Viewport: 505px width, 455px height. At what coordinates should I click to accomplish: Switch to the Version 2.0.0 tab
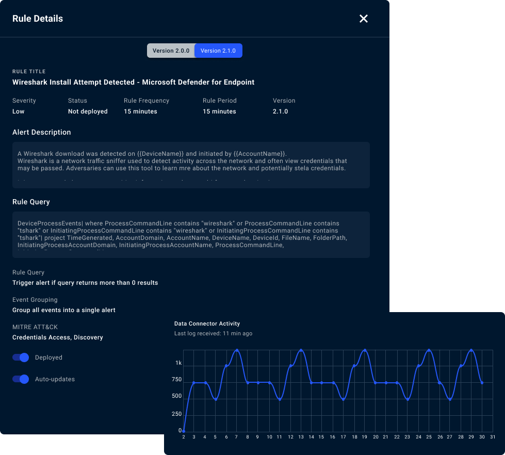click(171, 51)
